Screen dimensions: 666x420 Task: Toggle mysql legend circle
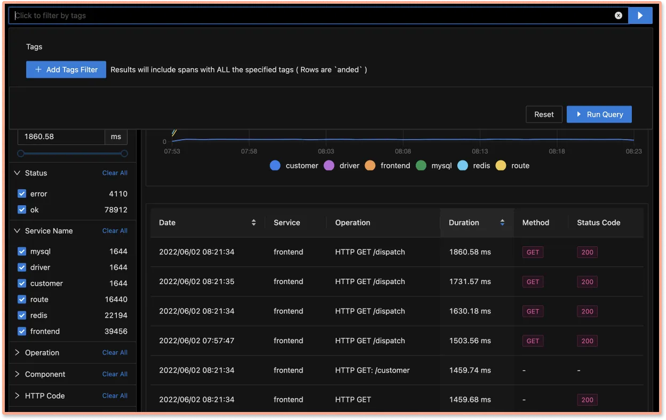[421, 166]
